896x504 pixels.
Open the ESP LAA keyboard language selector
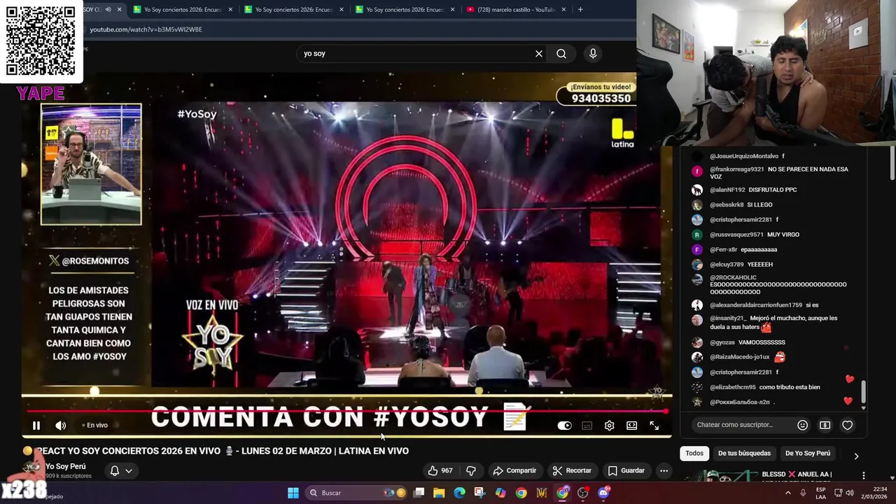click(x=820, y=493)
